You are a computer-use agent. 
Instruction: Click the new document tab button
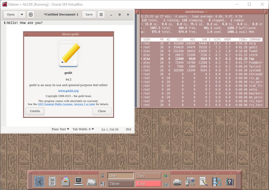coord(31,15)
